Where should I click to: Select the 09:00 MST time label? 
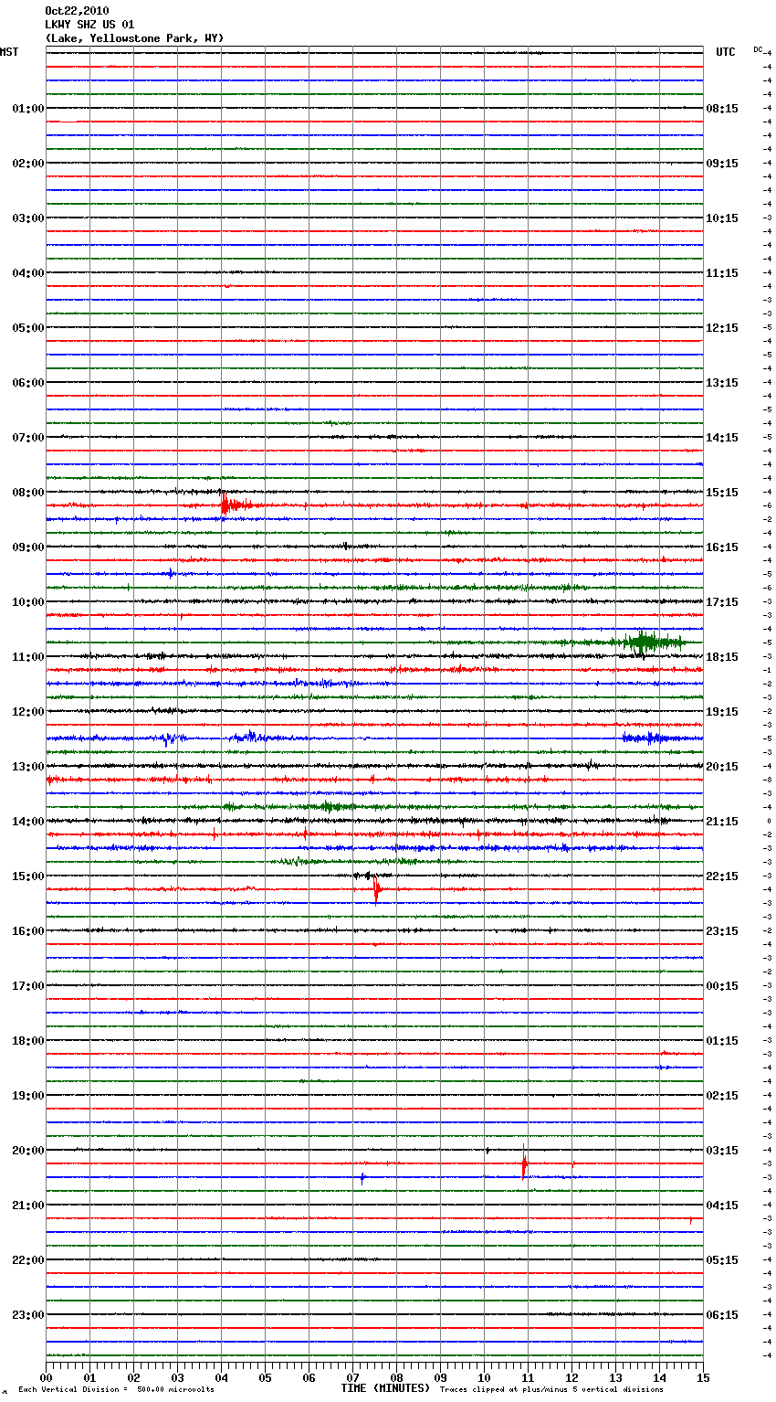27,547
